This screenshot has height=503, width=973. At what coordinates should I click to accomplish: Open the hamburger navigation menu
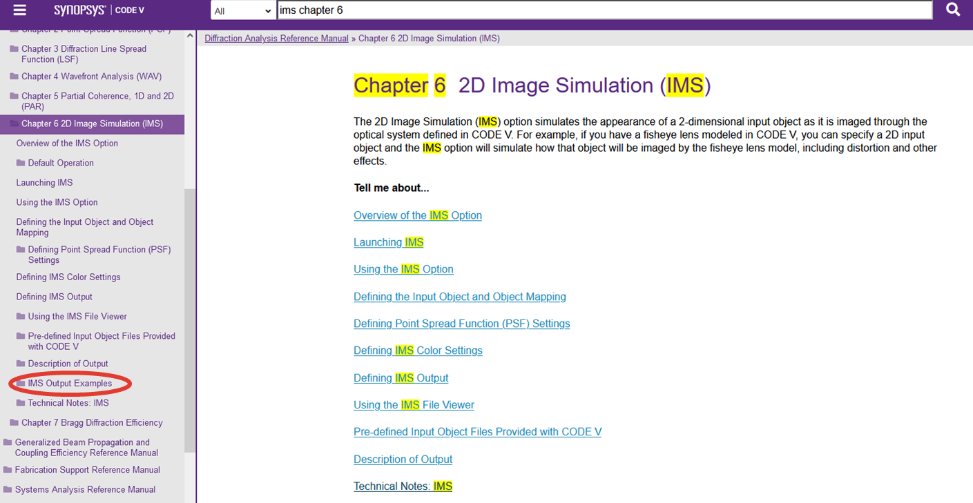point(19,10)
